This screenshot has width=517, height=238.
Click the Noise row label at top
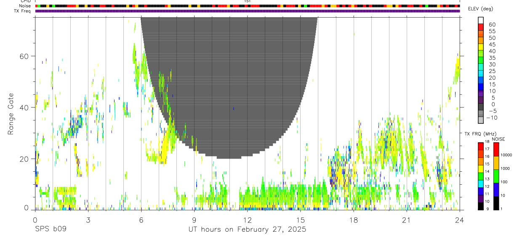pos(25,6)
